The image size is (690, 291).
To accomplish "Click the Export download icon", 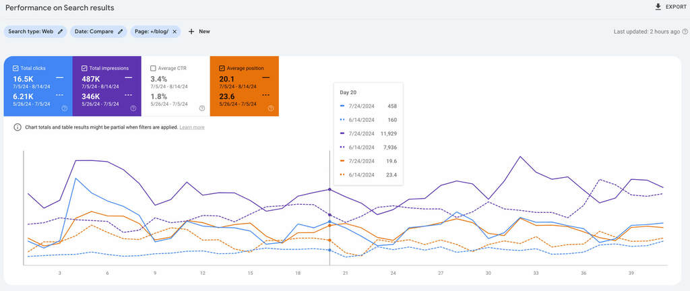I will [x=658, y=7].
